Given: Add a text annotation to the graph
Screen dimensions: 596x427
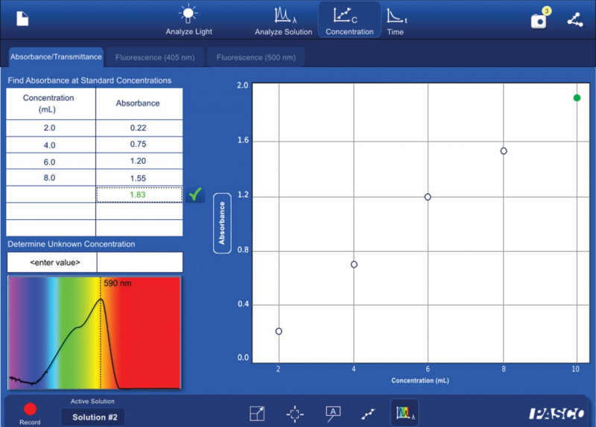Looking at the screenshot, I should [x=333, y=414].
